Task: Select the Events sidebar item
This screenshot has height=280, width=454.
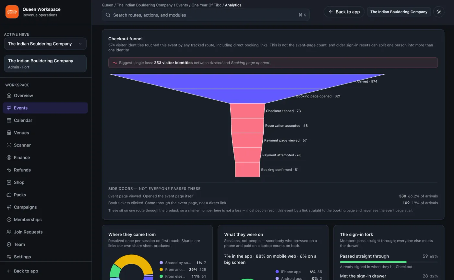Action: 45,108
